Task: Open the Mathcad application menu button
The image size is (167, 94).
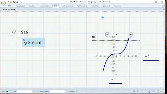Action: pos(3,3)
